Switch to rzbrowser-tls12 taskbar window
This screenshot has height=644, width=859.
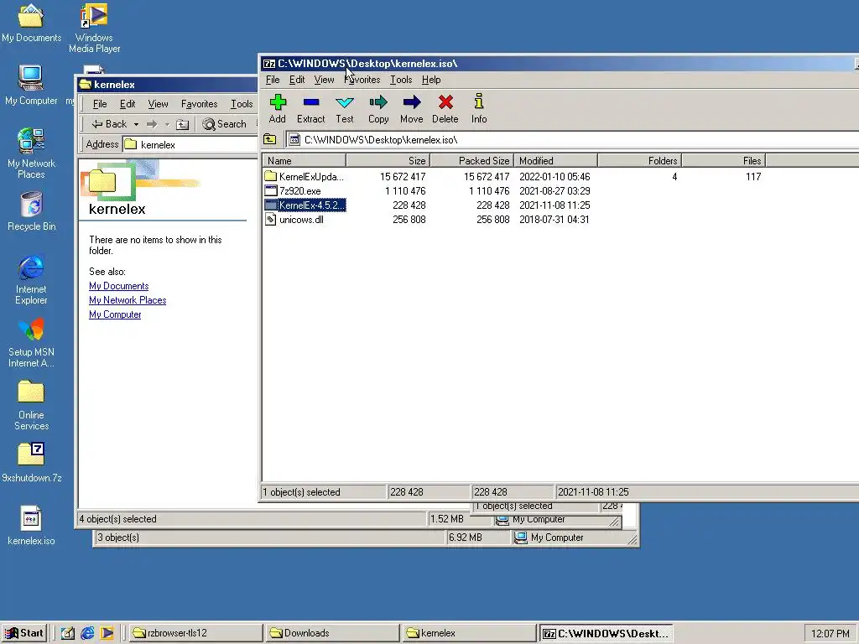tap(195, 633)
